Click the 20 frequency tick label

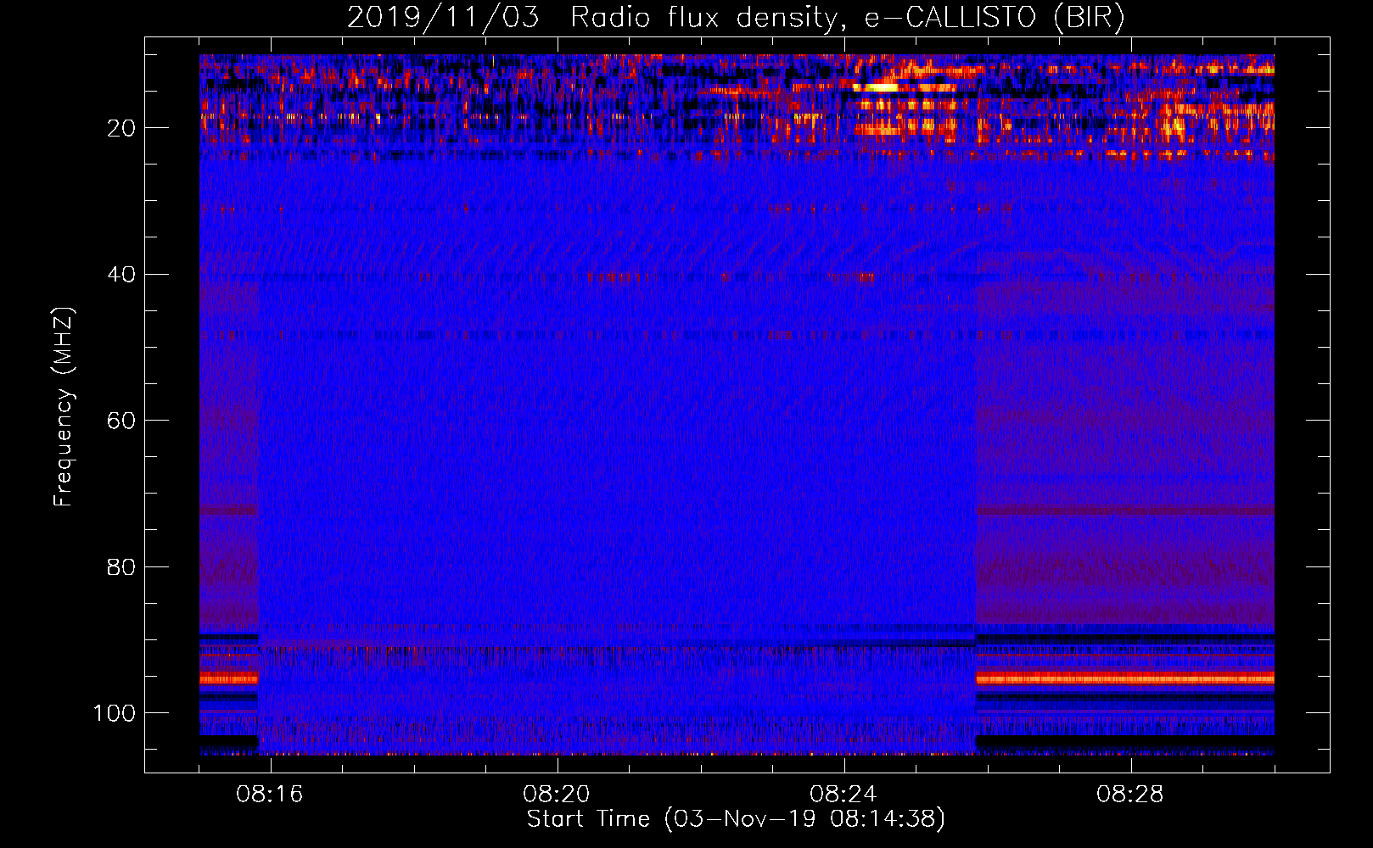coord(121,128)
